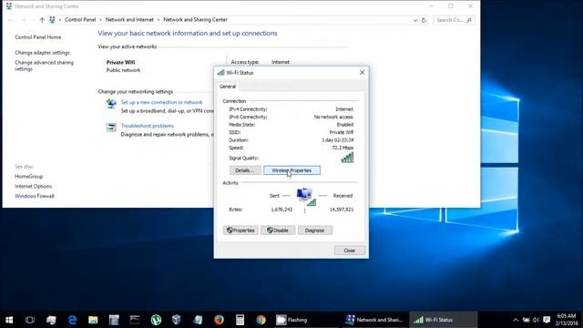
Task: Click Network and Internet breadcrumb
Action: point(129,20)
